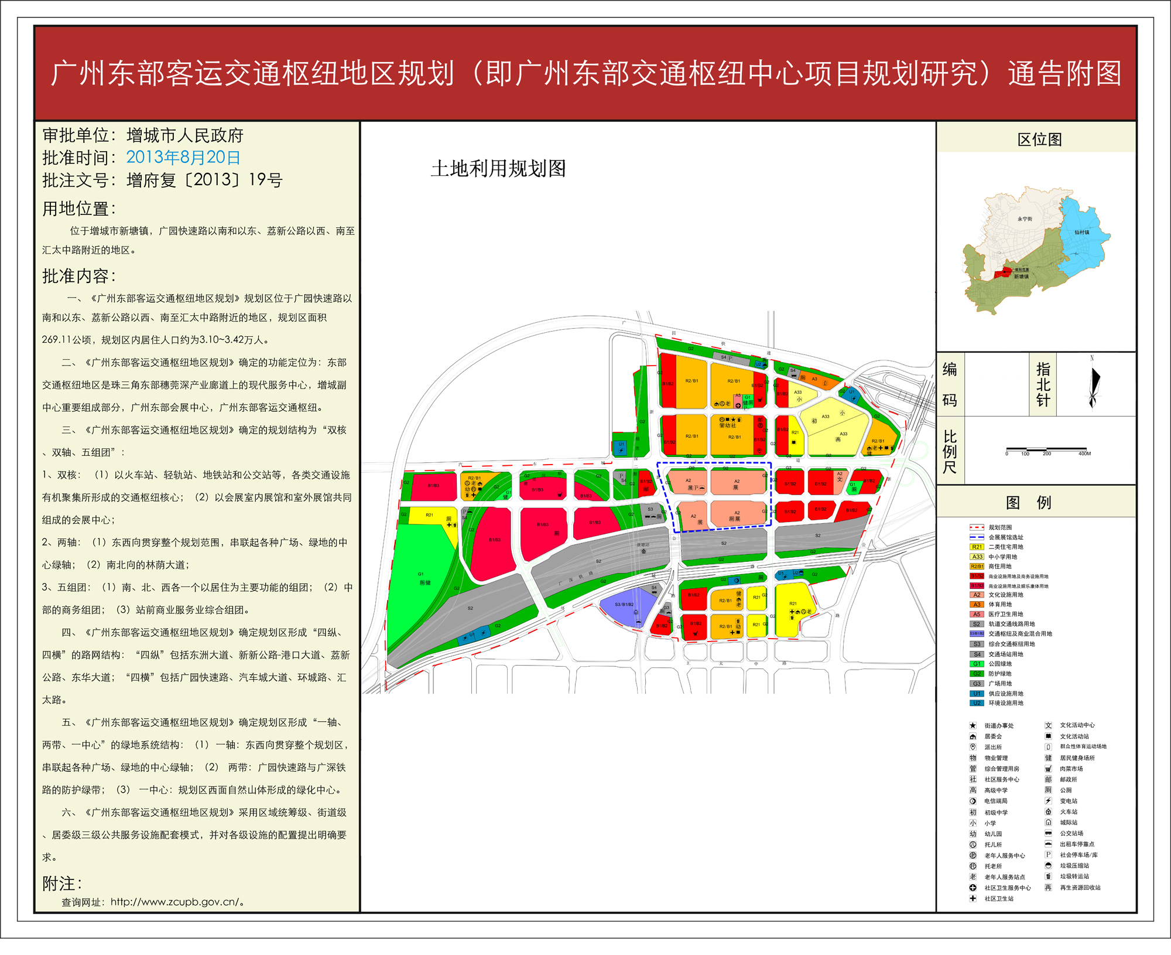1171x955 pixels.
Task: Select the yellow R21 legend swatch
Action: (977, 547)
